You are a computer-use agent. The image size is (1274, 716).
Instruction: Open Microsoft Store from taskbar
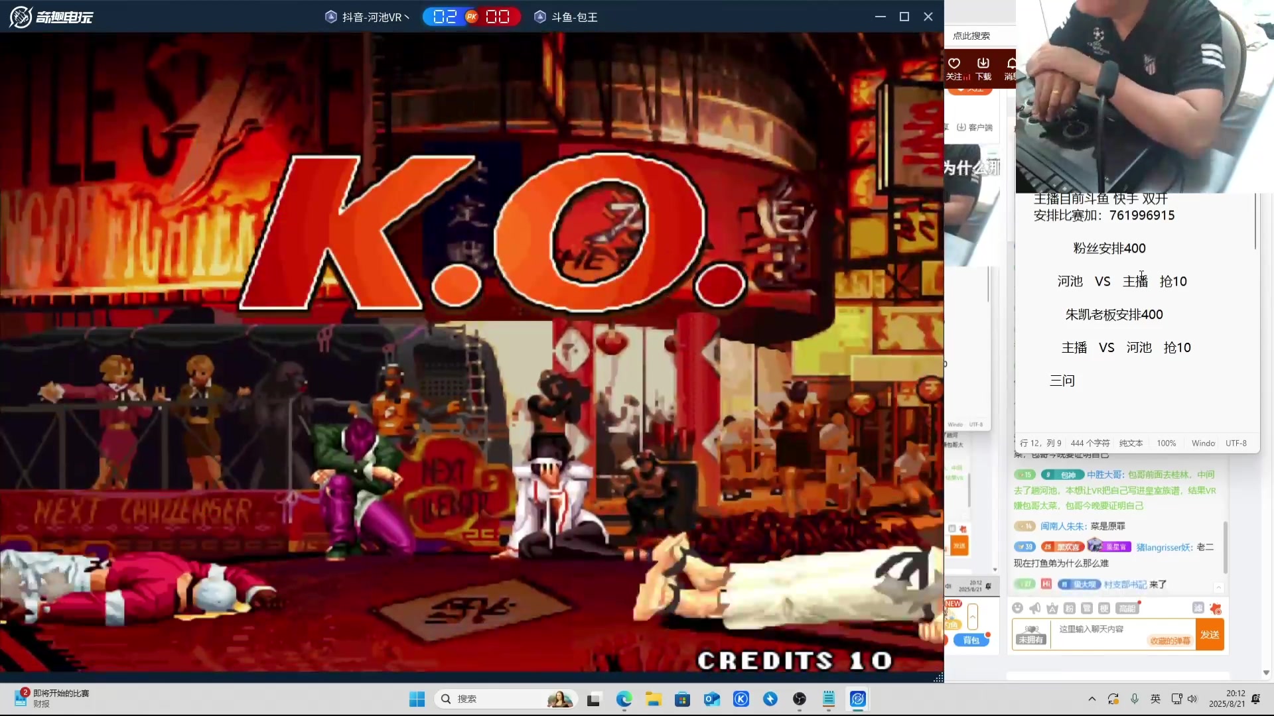point(682,699)
